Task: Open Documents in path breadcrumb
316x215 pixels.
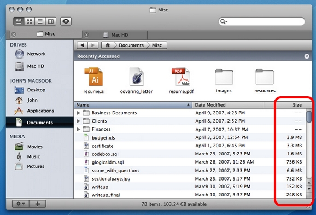Action: (131, 45)
